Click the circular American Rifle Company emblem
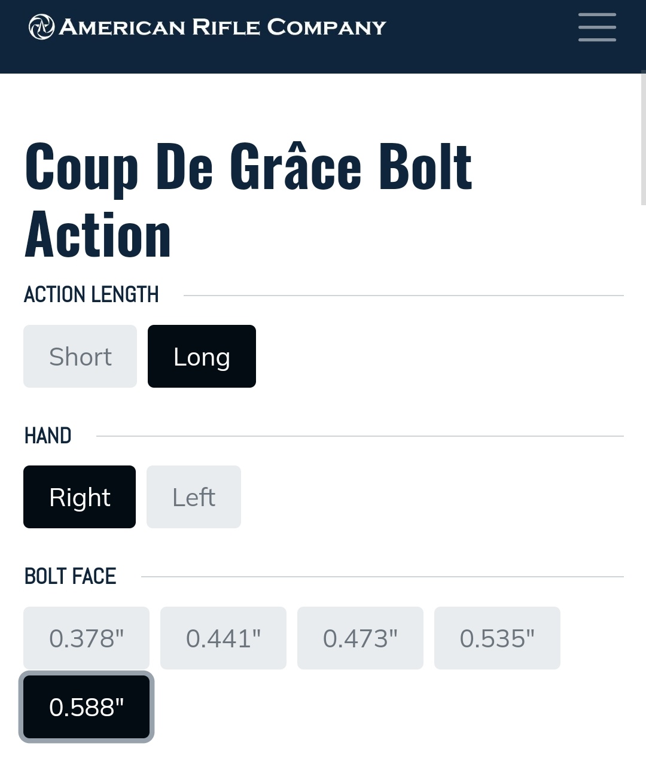This screenshot has height=767, width=646. [x=42, y=27]
